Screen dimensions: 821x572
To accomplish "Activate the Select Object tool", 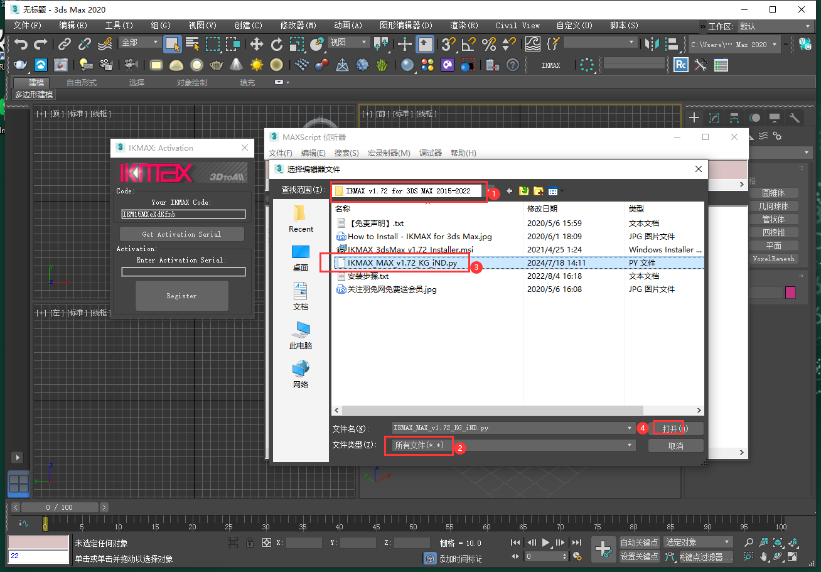I will (173, 44).
